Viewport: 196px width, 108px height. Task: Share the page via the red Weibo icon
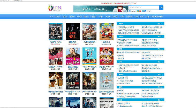coord(140,11)
